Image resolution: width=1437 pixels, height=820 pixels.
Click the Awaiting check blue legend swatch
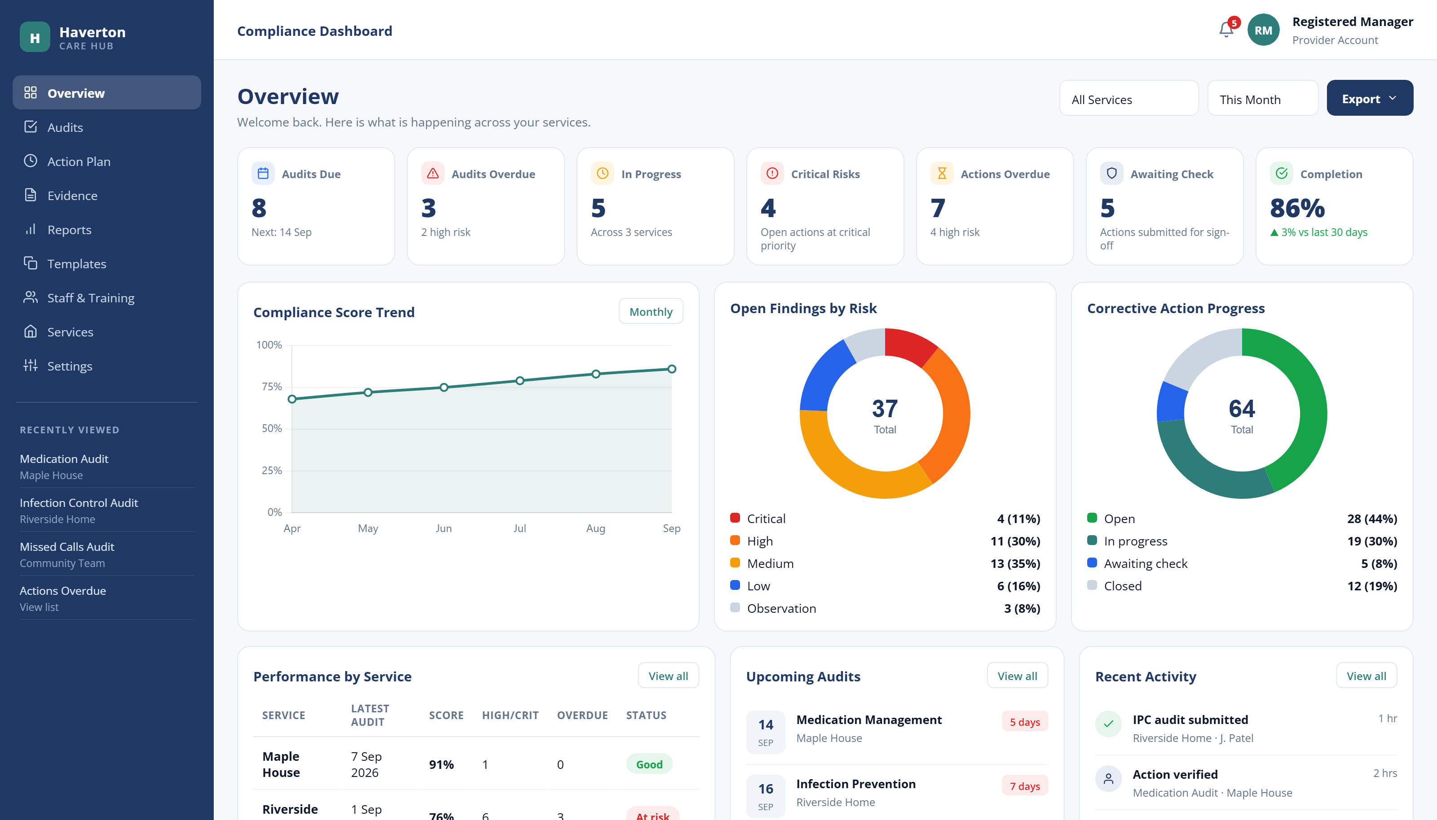tap(1092, 563)
